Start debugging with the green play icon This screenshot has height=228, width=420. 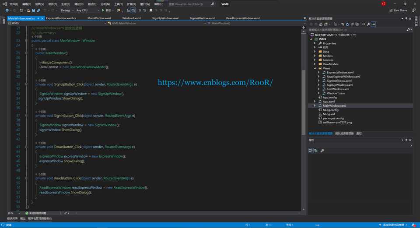[x=103, y=10]
